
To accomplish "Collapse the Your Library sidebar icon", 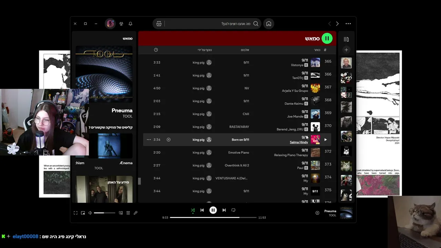I will [346, 39].
